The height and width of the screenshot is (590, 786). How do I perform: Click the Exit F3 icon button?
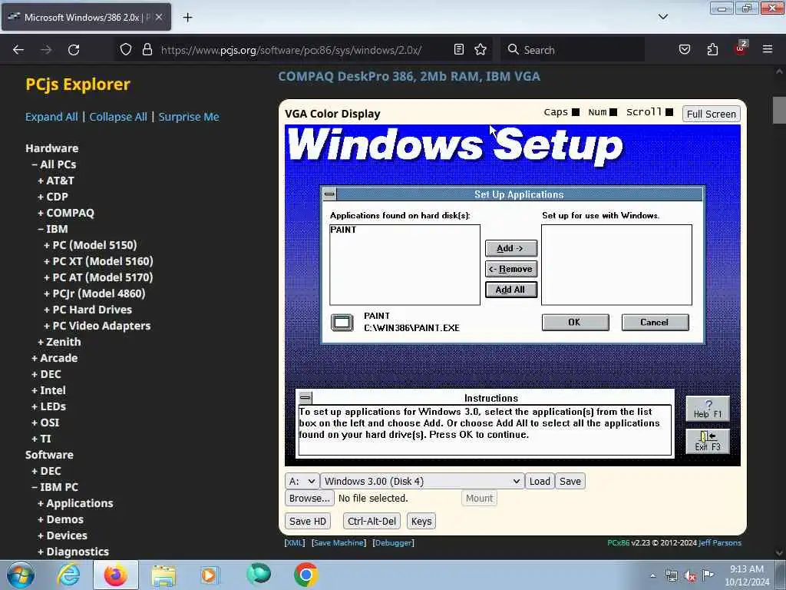coord(707,441)
